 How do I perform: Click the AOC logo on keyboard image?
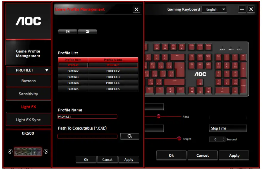tap(200, 74)
